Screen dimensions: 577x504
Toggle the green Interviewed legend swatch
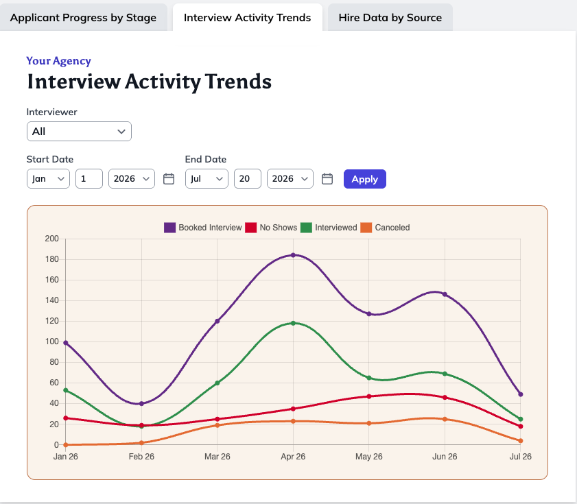[x=306, y=228]
